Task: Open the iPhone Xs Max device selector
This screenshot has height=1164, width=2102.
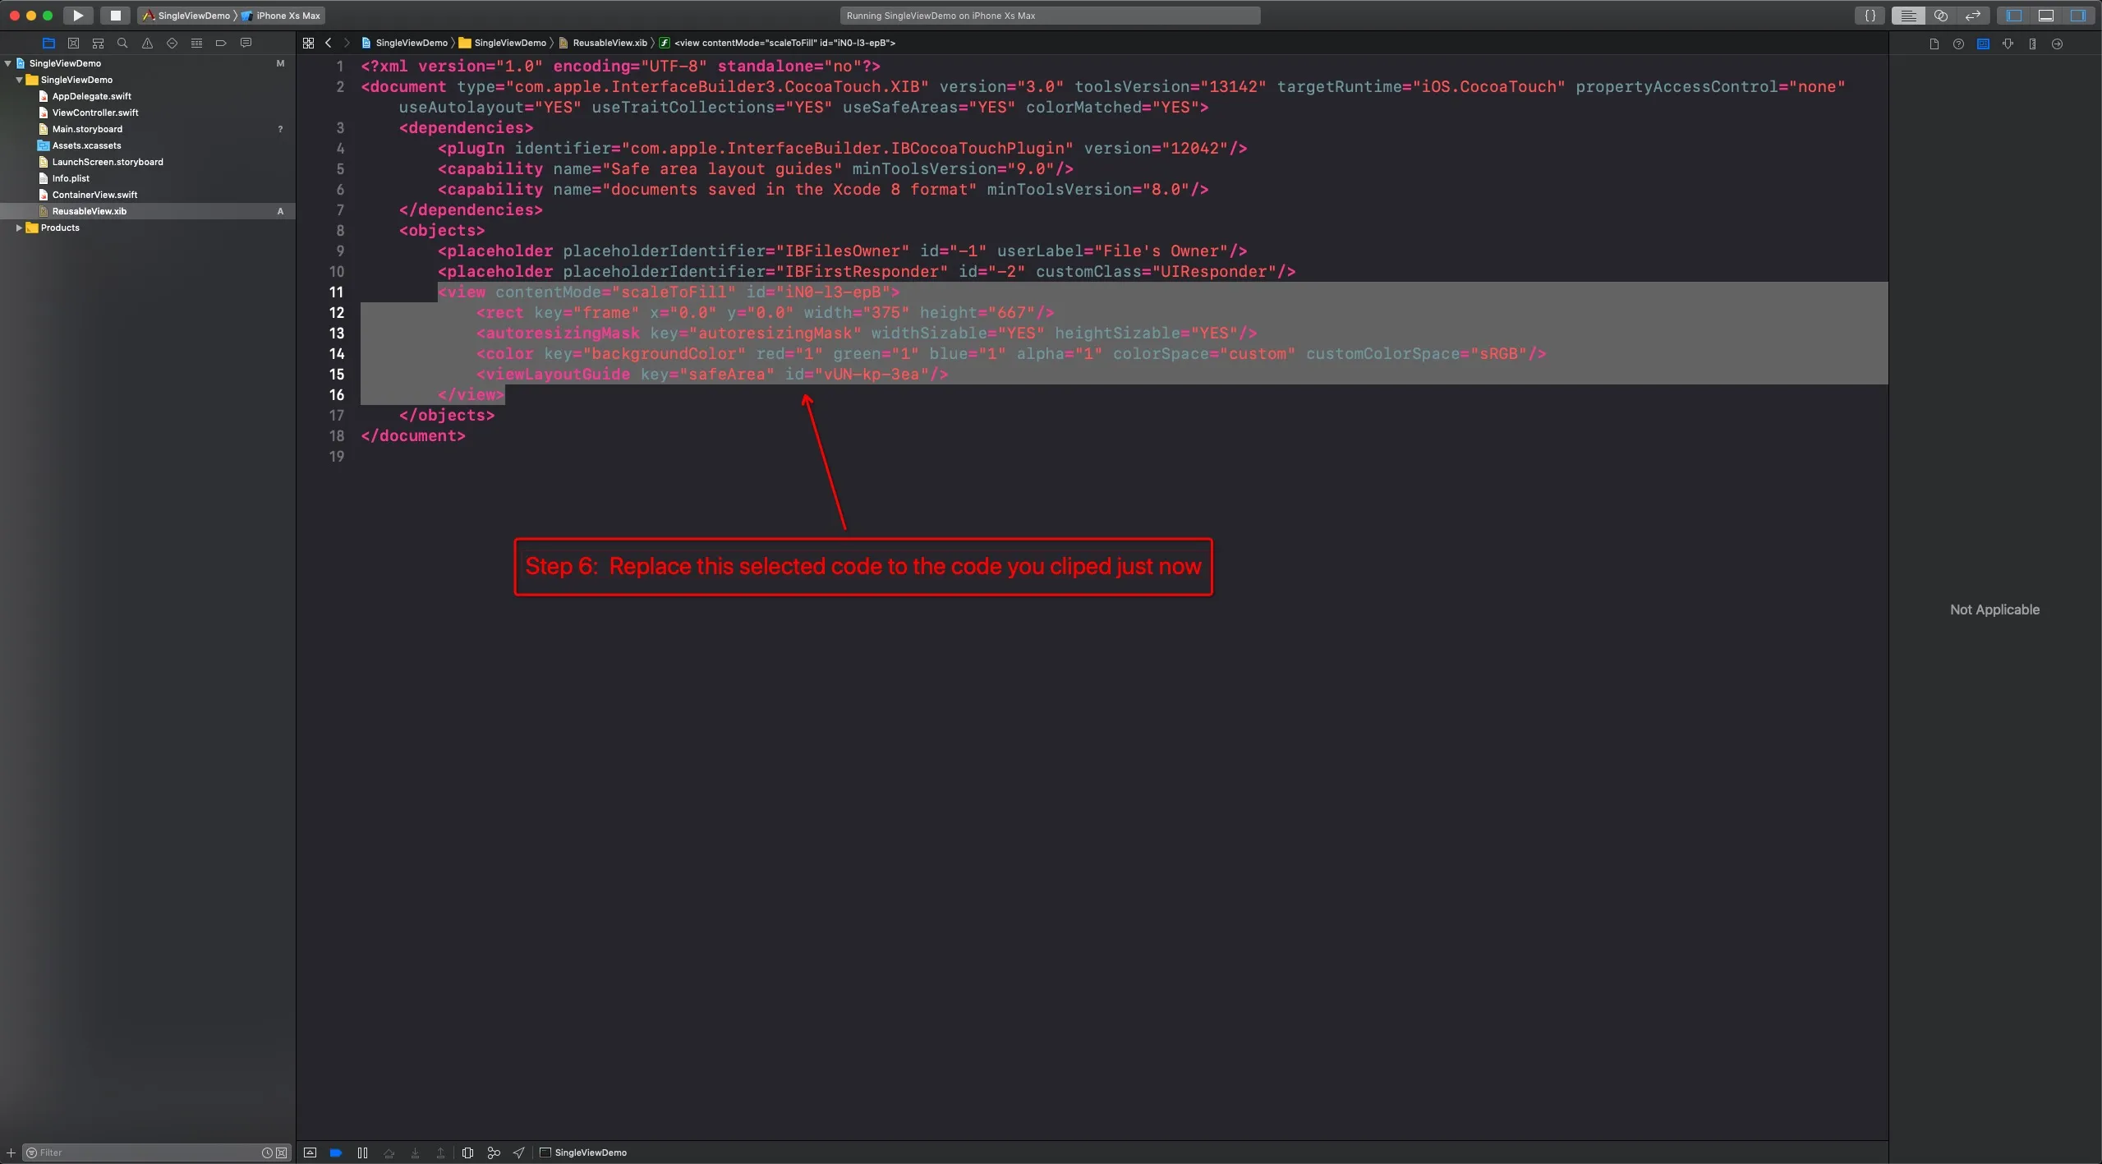Action: (287, 16)
